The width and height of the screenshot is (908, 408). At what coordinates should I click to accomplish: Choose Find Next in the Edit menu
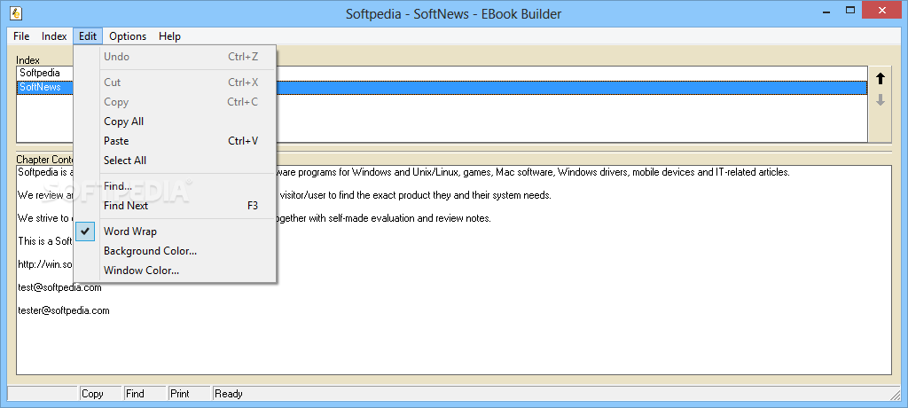pyautogui.click(x=175, y=206)
